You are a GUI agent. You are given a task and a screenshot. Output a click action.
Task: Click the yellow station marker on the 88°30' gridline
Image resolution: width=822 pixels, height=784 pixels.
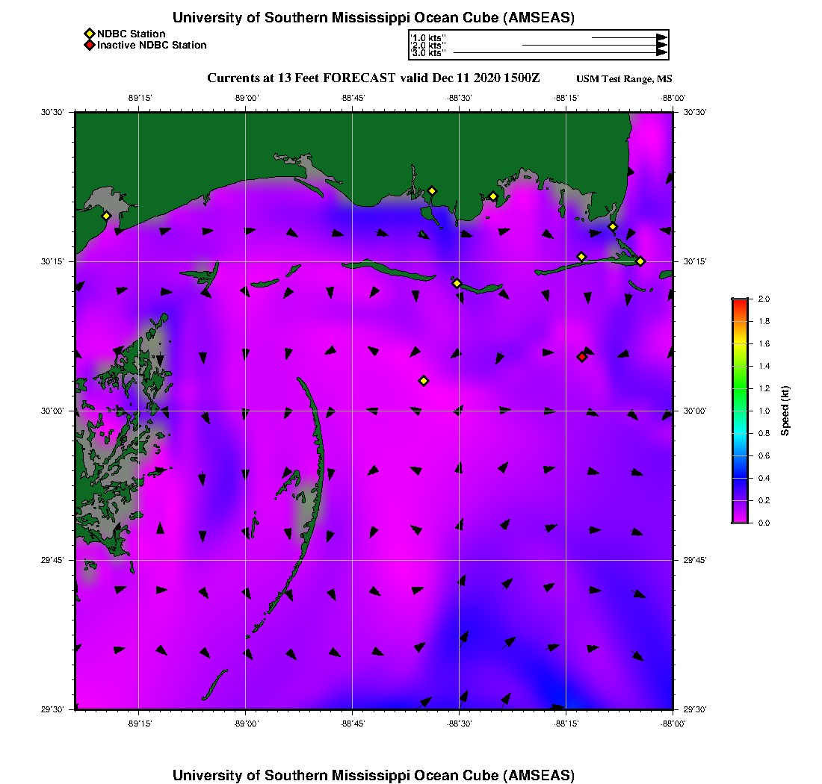[x=457, y=283]
